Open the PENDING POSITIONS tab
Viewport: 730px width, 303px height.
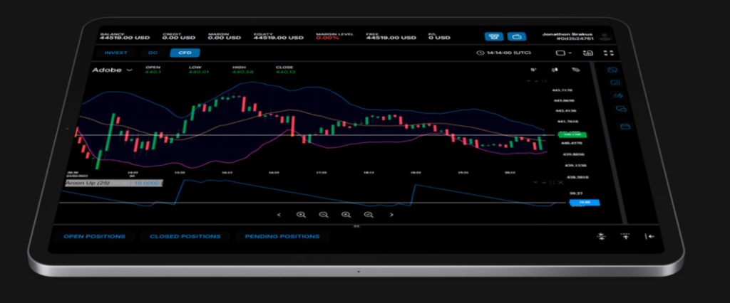(282, 237)
